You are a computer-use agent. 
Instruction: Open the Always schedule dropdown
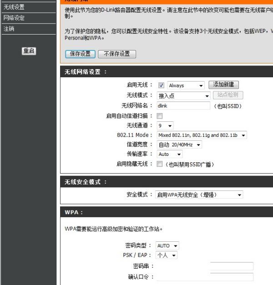(186, 85)
